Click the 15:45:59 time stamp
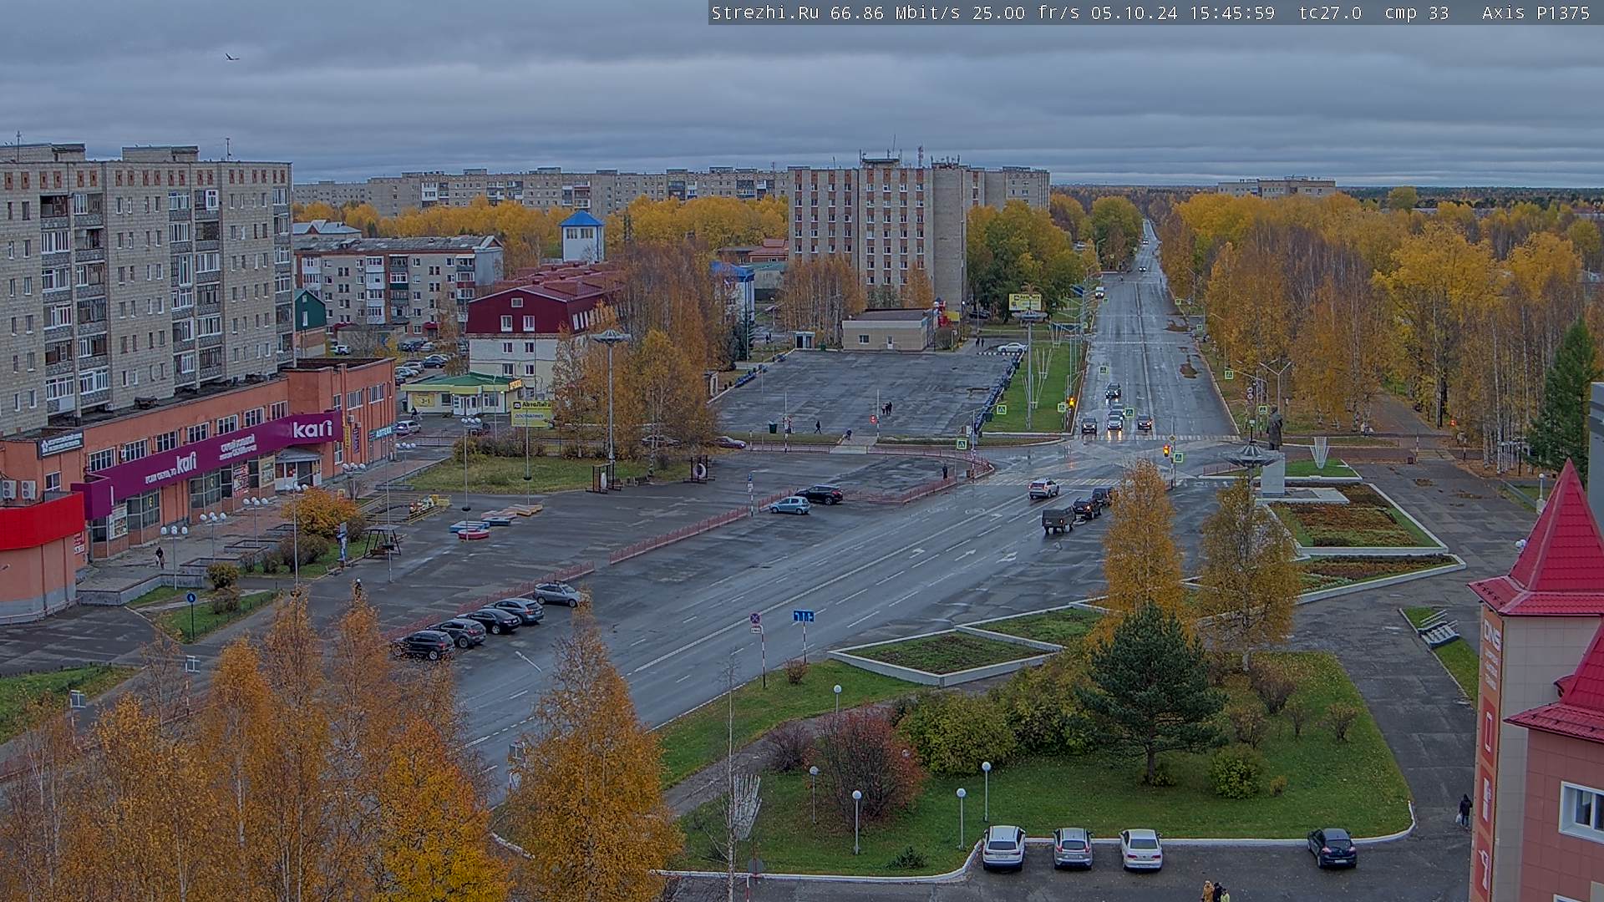 pyautogui.click(x=1233, y=13)
